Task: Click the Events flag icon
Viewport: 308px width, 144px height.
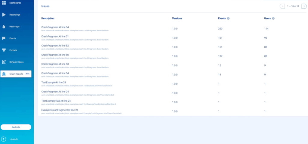Action: pyautogui.click(x=4, y=38)
